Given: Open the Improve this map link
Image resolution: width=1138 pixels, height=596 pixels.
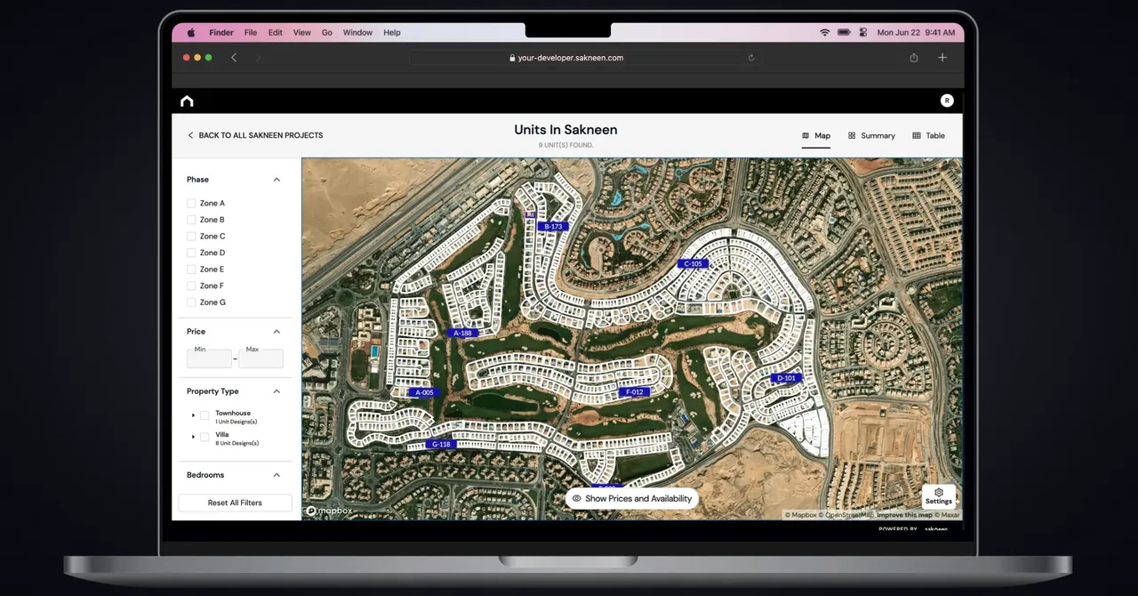Looking at the screenshot, I should 904,515.
